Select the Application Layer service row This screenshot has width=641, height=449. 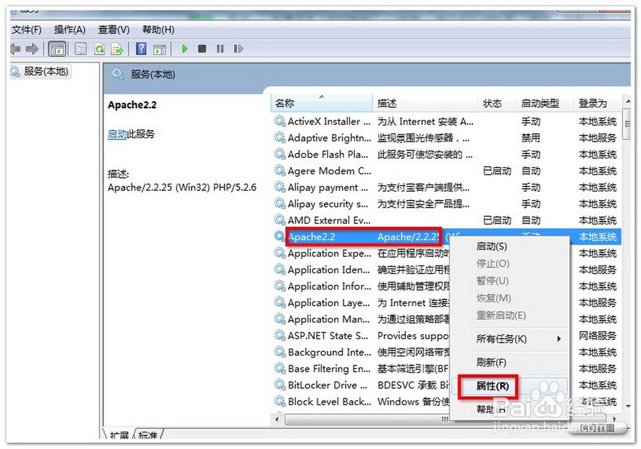[445, 303]
